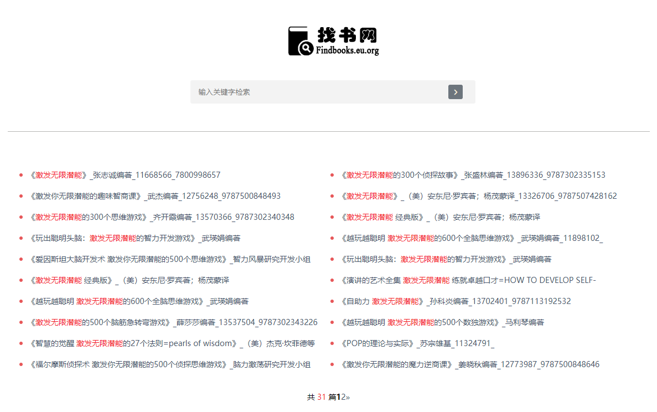Open 激发无限潜能 with ISBN 9787507428162

click(479, 196)
